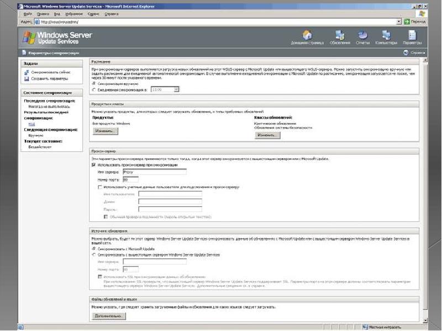Open the Сервис menu

pyautogui.click(x=93, y=14)
